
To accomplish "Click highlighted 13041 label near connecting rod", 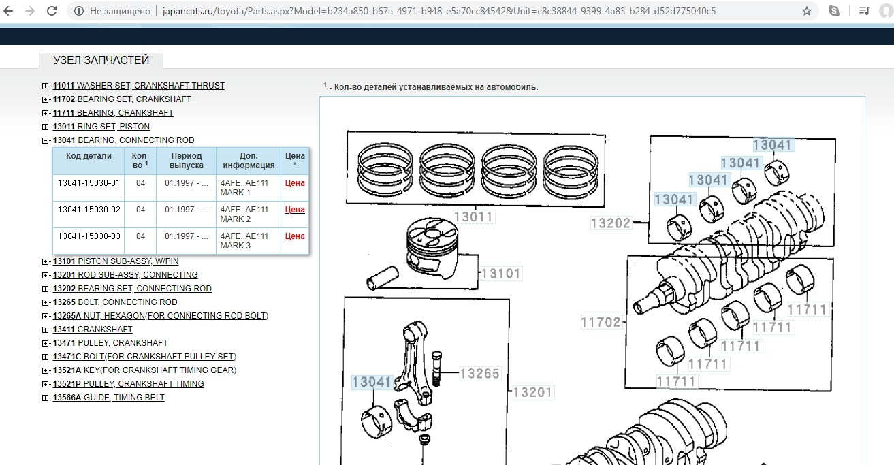I will (372, 382).
